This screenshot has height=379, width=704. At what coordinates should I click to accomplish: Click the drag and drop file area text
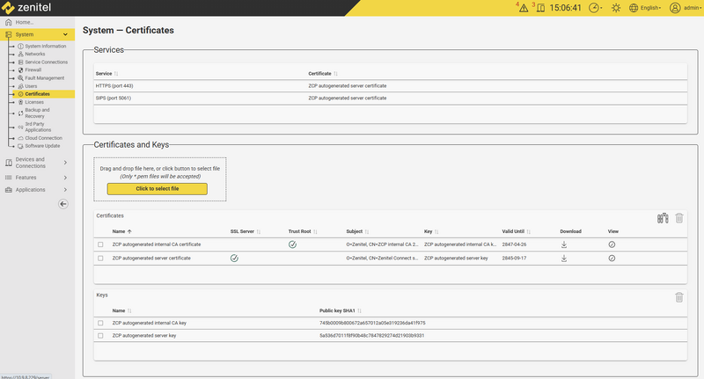[x=160, y=169]
